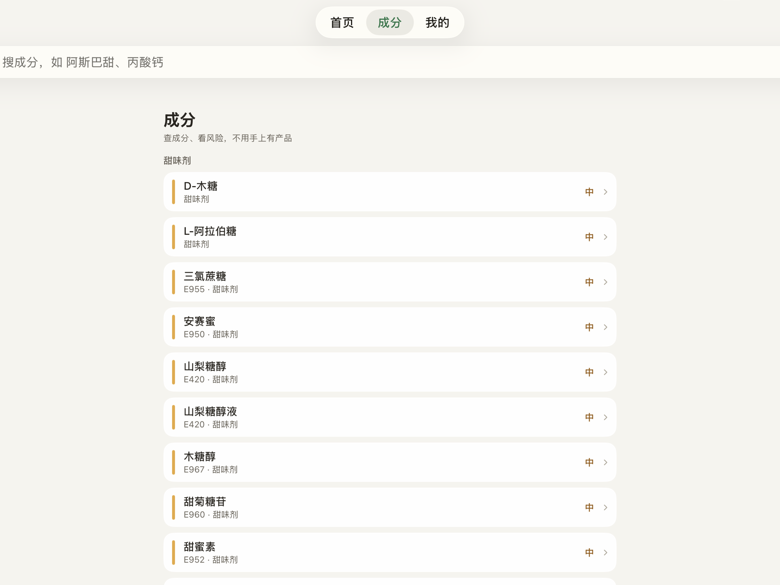Click the 中 risk badge for 山梨糖醇液
The height and width of the screenshot is (585, 780).
click(589, 417)
